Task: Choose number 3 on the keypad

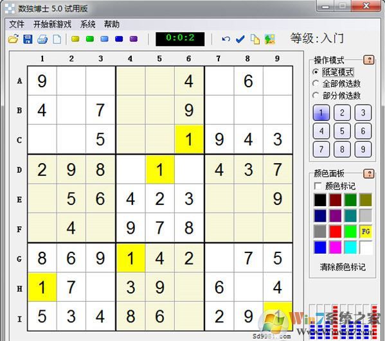Action: click(363, 112)
